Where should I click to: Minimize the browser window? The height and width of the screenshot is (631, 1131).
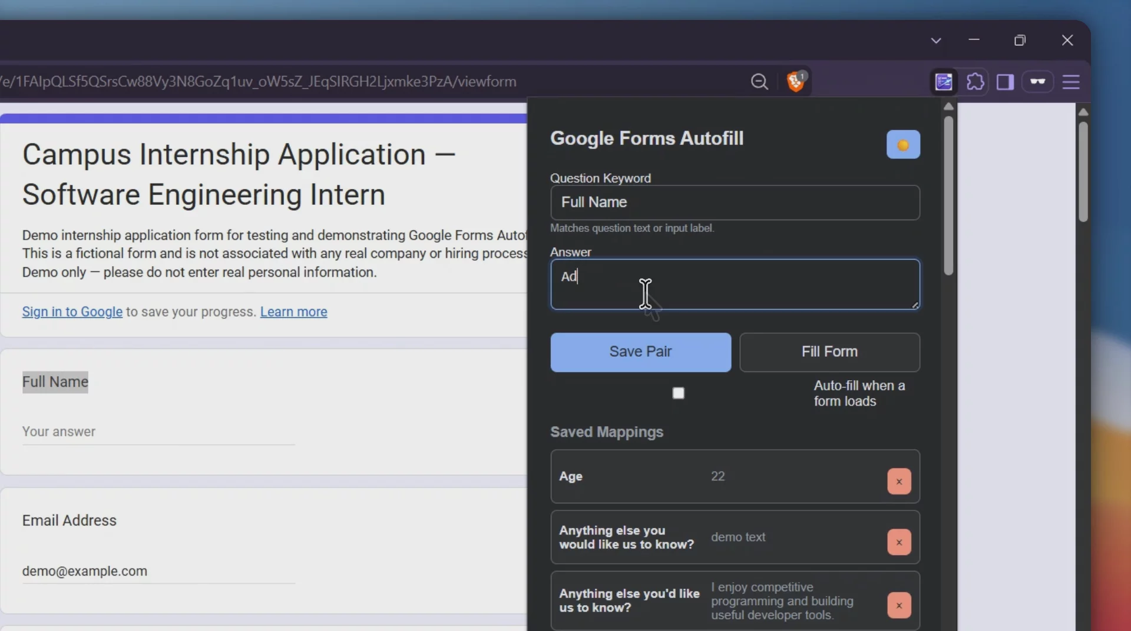[974, 40]
